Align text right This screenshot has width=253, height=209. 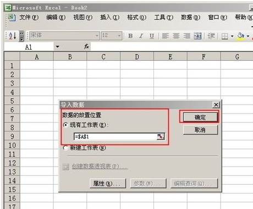pyautogui.click(x=187, y=36)
